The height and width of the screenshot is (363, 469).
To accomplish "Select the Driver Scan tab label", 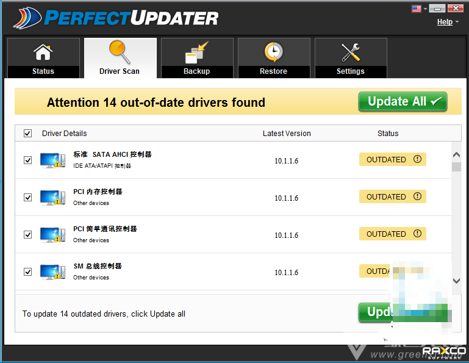I will coord(120,71).
